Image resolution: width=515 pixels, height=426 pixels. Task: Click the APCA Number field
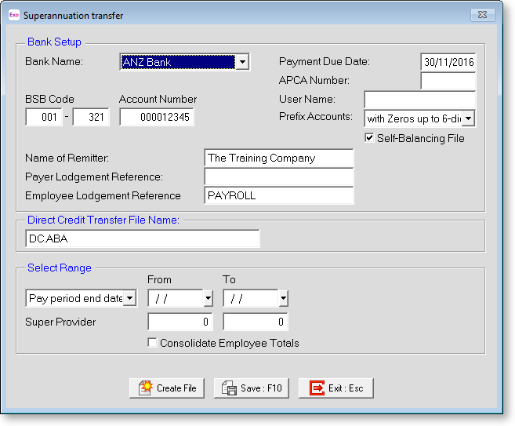[448, 81]
